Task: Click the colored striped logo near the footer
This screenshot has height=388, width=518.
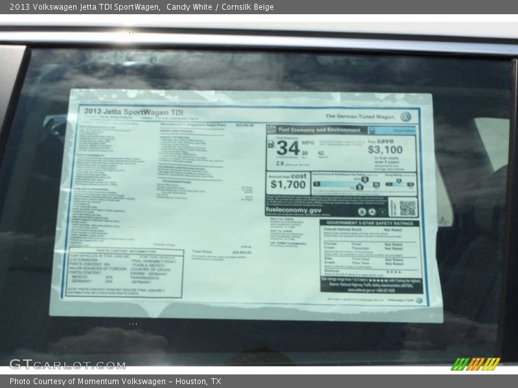Action: (475, 364)
